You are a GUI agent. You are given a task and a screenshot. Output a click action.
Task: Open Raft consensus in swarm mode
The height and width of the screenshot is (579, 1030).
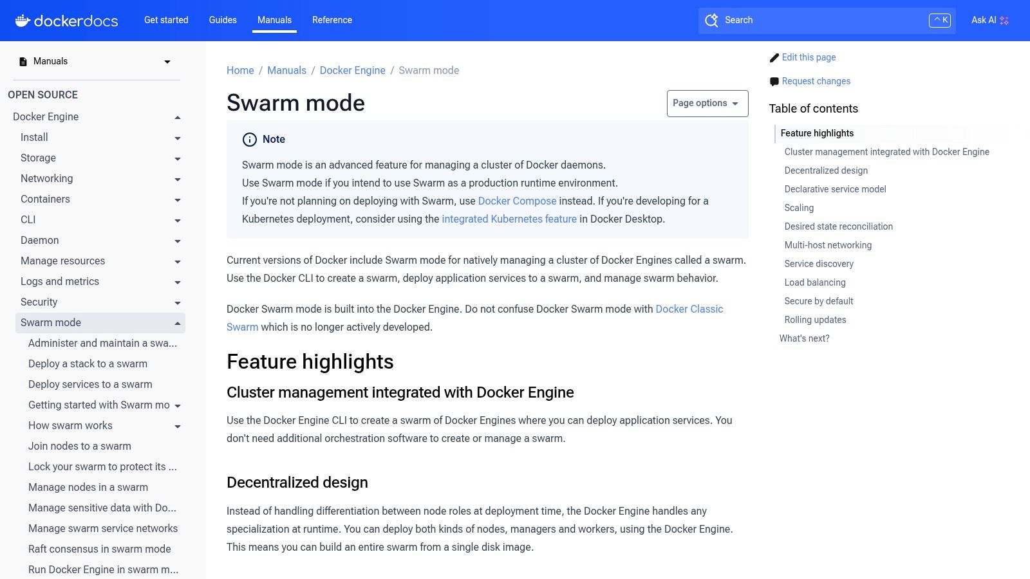pyautogui.click(x=100, y=549)
